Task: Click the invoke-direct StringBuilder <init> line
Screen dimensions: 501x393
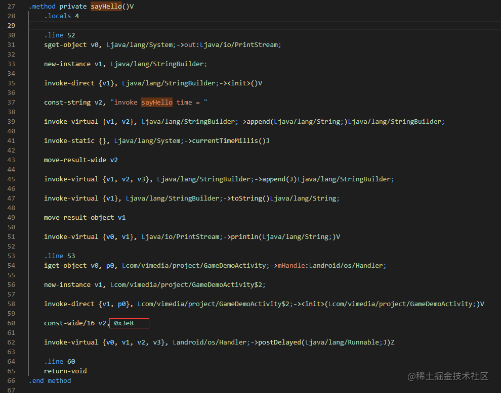Action: pyautogui.click(x=153, y=83)
